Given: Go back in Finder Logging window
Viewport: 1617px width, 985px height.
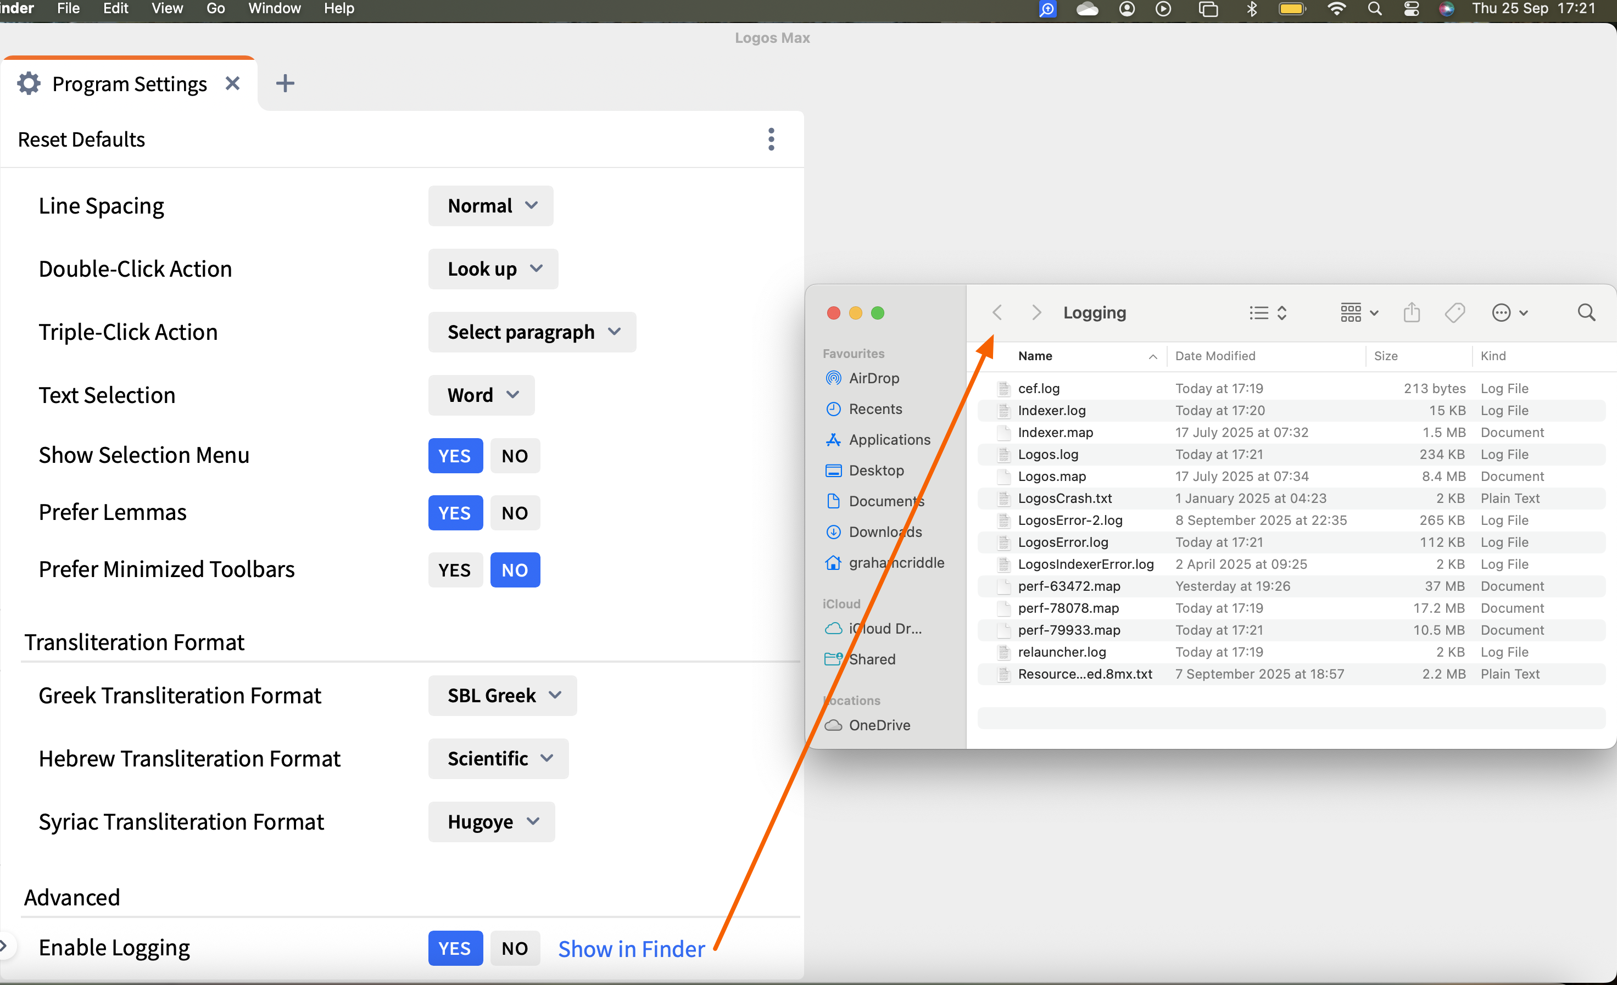Looking at the screenshot, I should point(997,312).
